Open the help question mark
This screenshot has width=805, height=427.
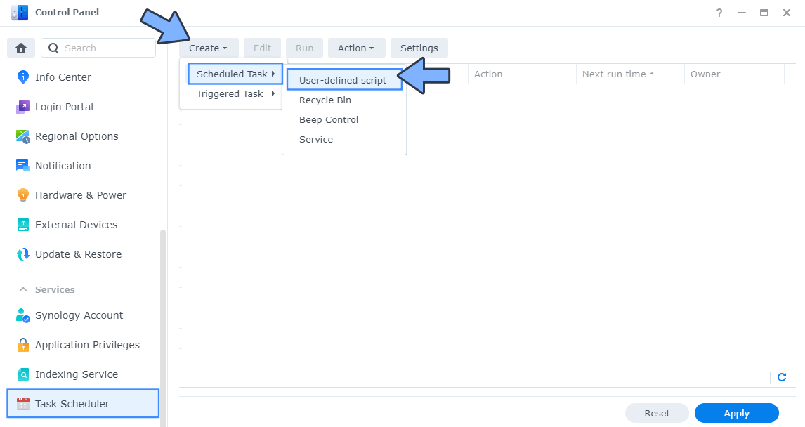click(719, 13)
